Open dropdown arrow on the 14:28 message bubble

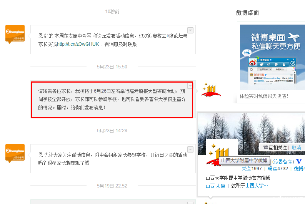pyautogui.click(x=190, y=149)
